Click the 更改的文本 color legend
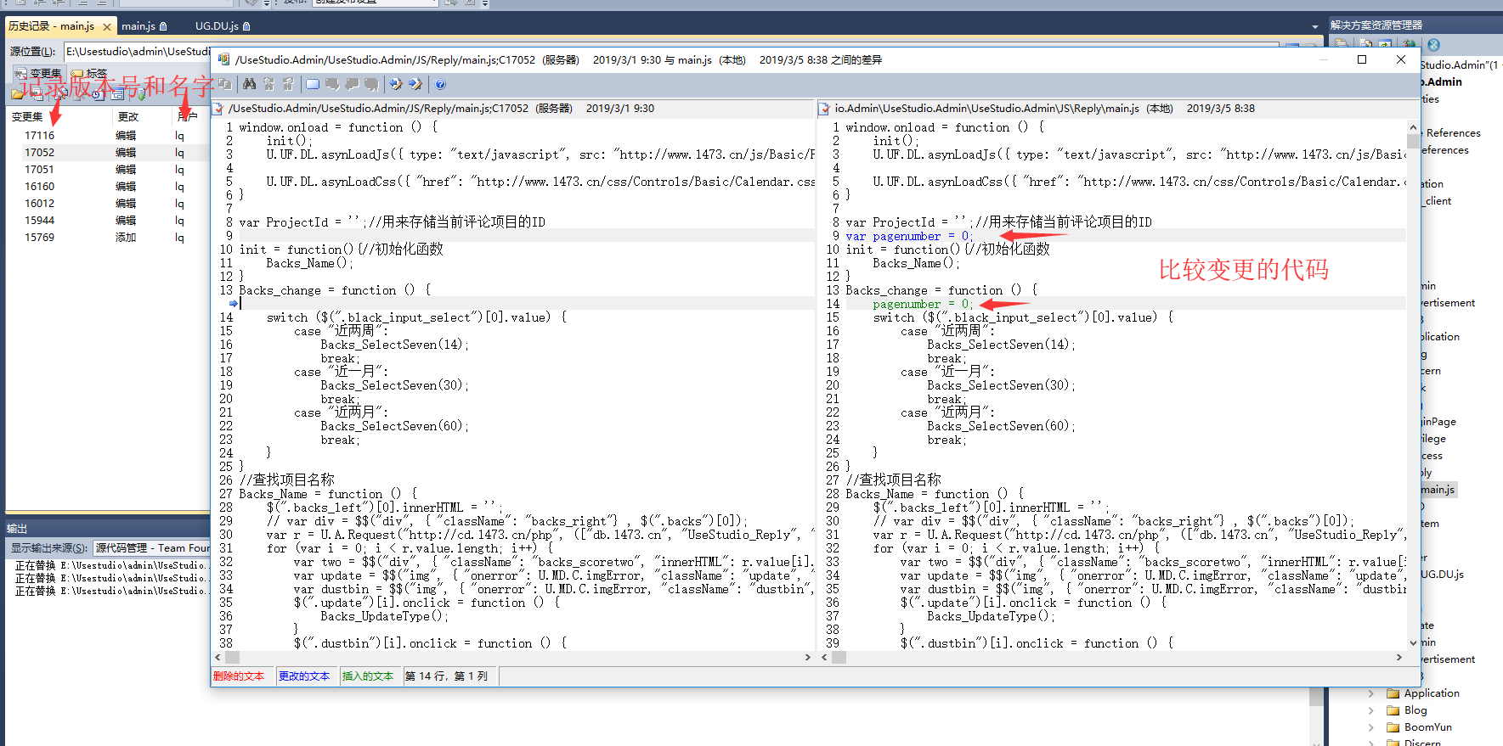This screenshot has height=746, width=1503. [307, 676]
